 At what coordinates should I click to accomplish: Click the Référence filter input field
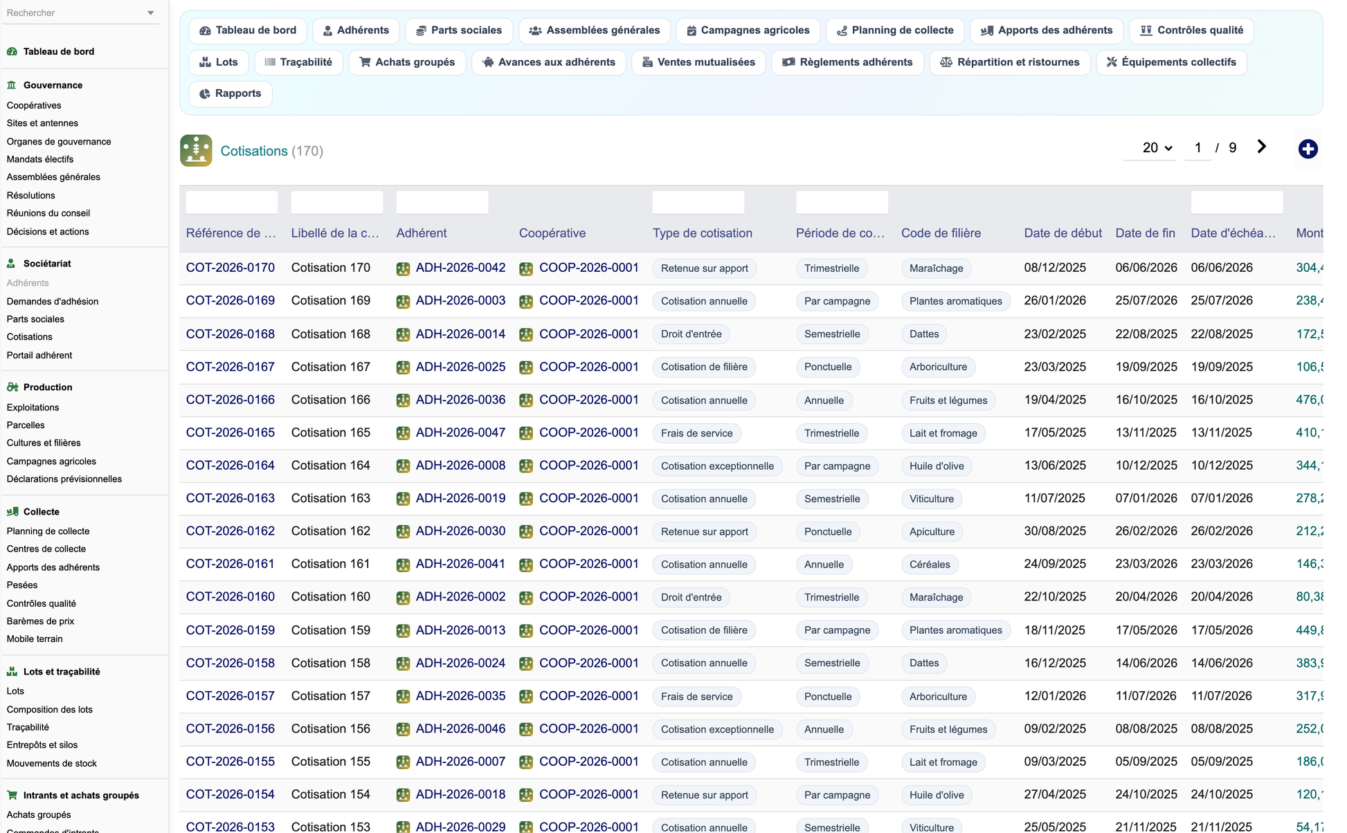click(232, 203)
